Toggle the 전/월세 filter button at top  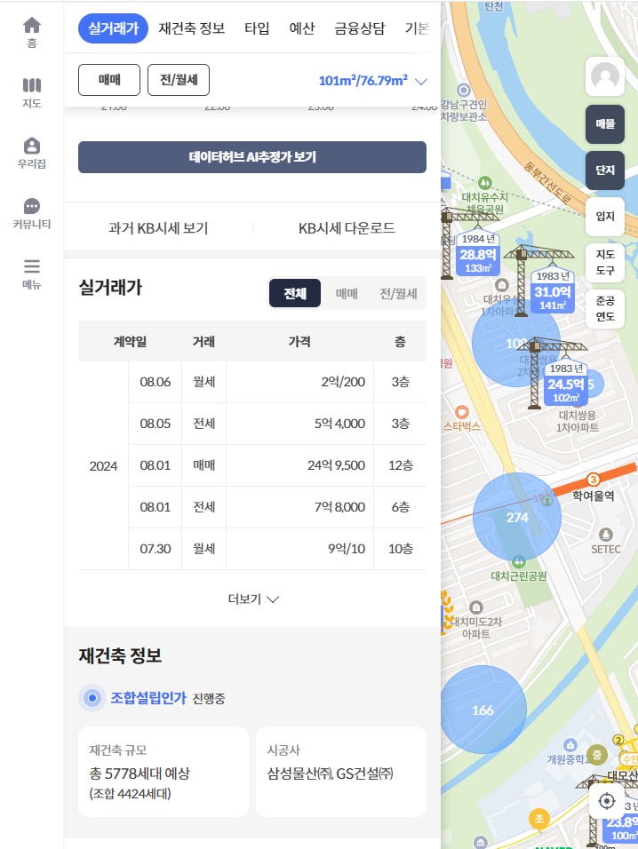point(179,80)
